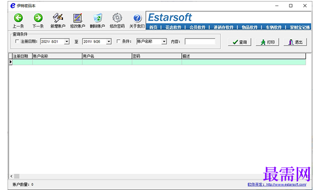Viewport: 320px width, 190px height.
Task: Sort by 账户名称 column header
Action: coord(57,56)
